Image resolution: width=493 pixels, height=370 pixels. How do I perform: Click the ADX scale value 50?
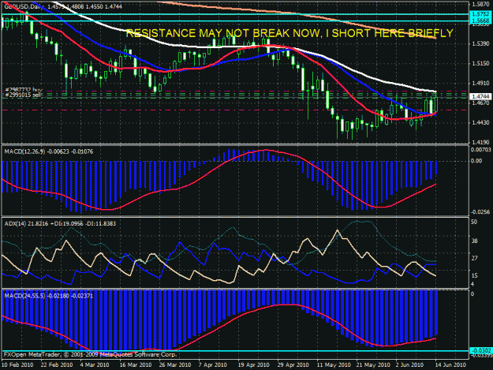474,222
